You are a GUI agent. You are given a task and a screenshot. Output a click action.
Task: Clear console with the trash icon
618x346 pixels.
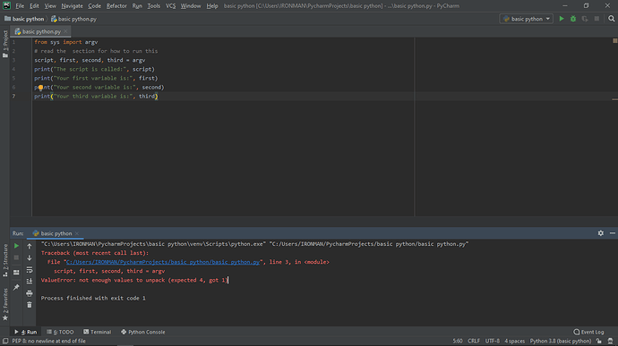click(30, 305)
